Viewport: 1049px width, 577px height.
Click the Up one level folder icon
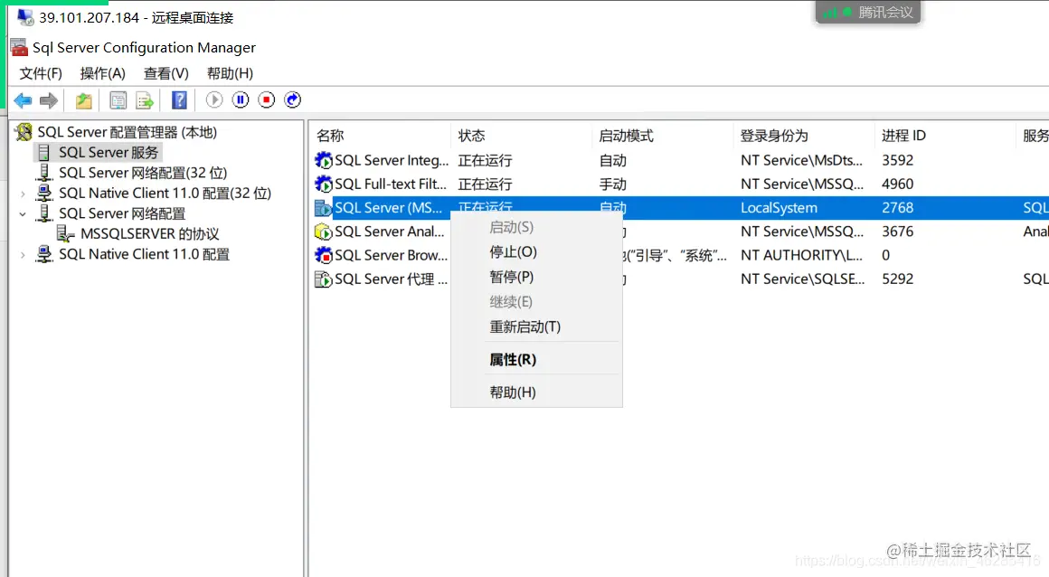coord(83,100)
